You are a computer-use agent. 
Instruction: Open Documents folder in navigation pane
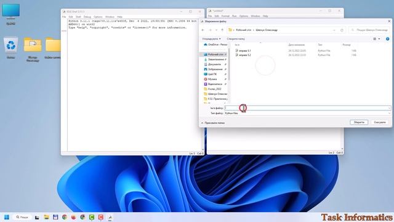[215, 64]
